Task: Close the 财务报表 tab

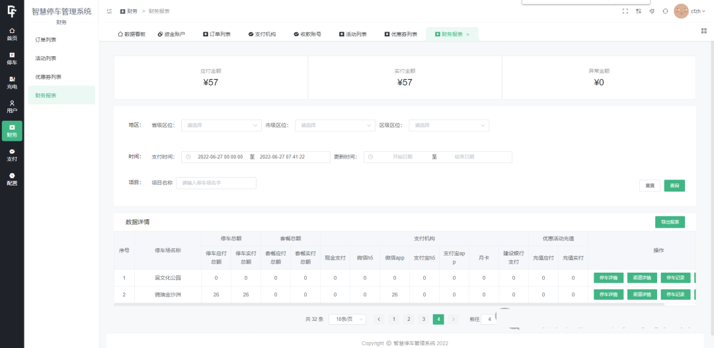Action: [468, 34]
